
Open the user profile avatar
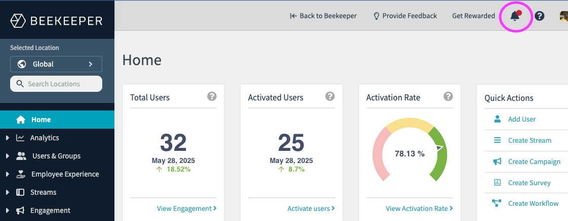563,16
